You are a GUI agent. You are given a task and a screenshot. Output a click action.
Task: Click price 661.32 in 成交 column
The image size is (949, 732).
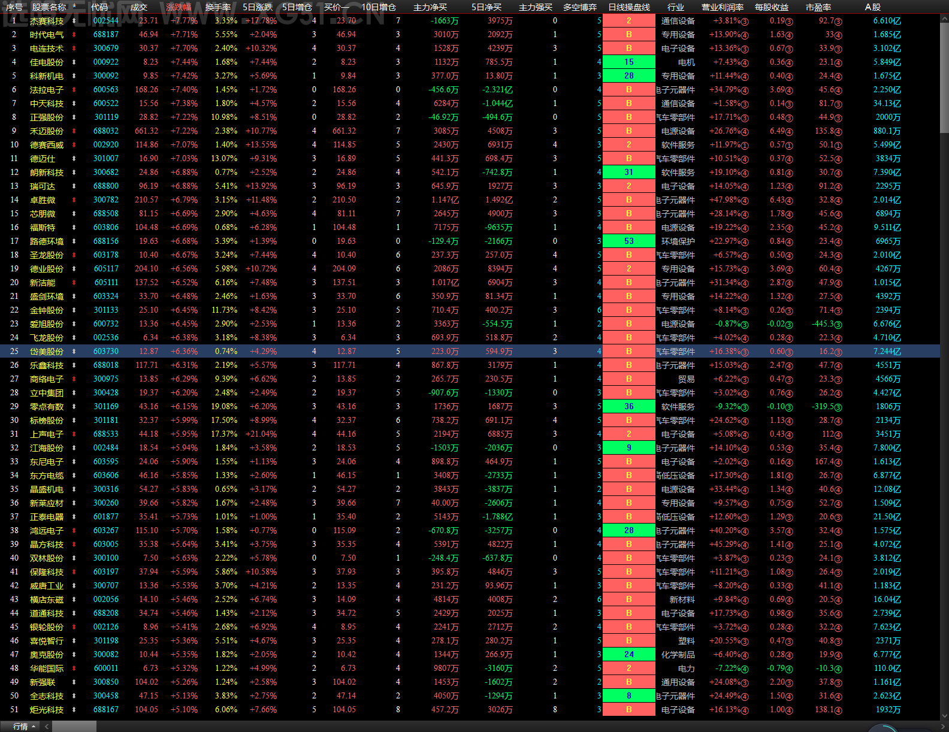pyautogui.click(x=147, y=131)
